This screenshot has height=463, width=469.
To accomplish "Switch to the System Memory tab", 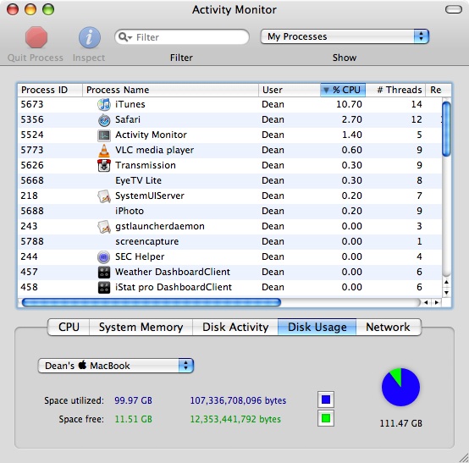I will [141, 327].
